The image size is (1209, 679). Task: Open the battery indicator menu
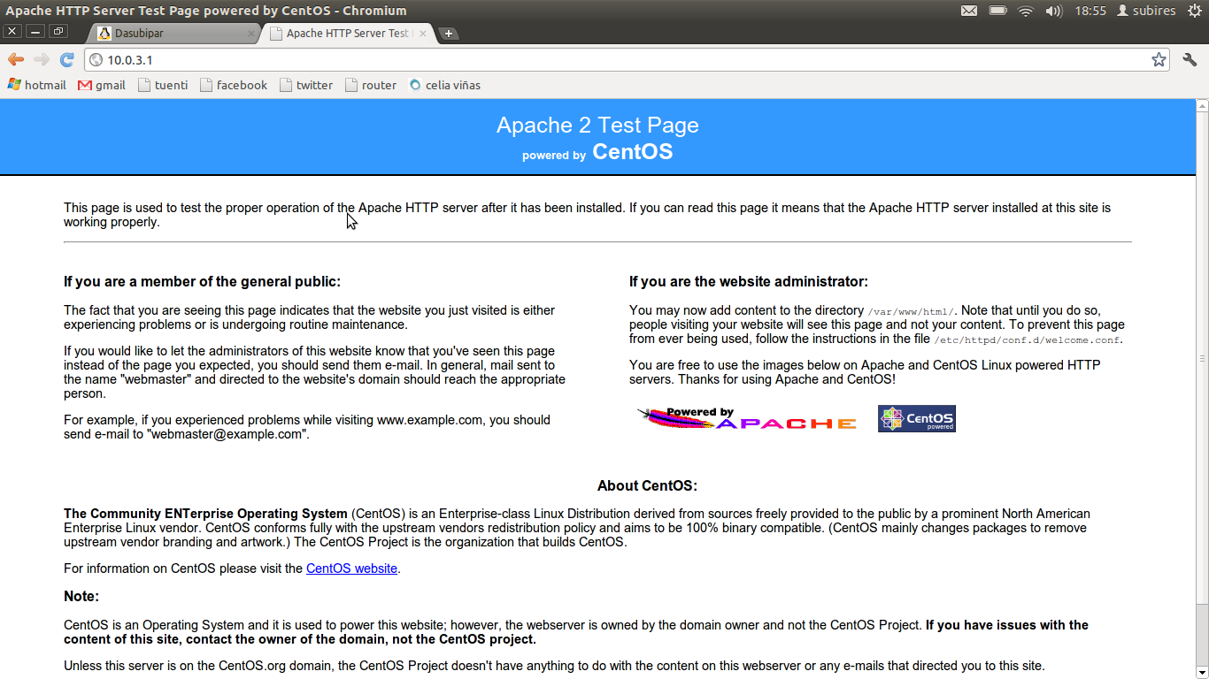pos(997,11)
